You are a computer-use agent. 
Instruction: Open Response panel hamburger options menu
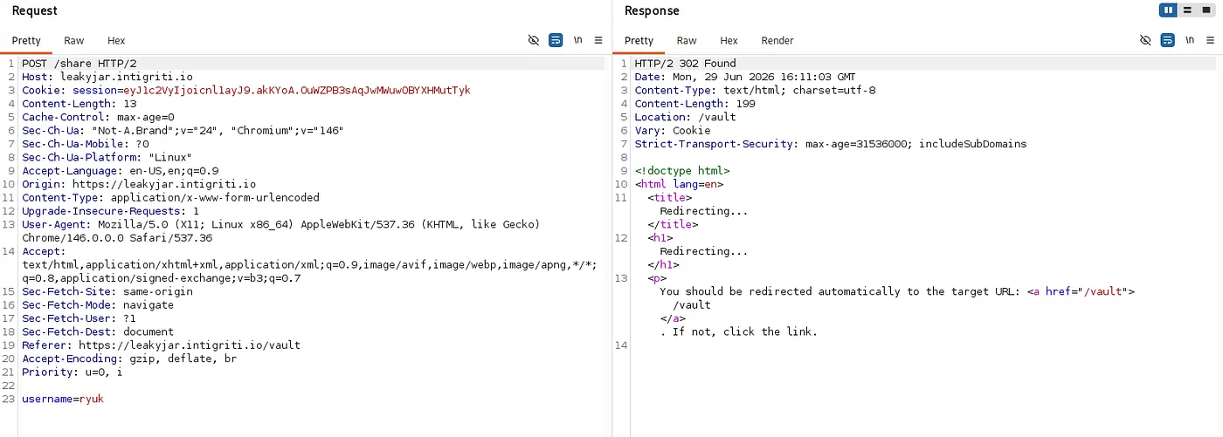click(1211, 40)
